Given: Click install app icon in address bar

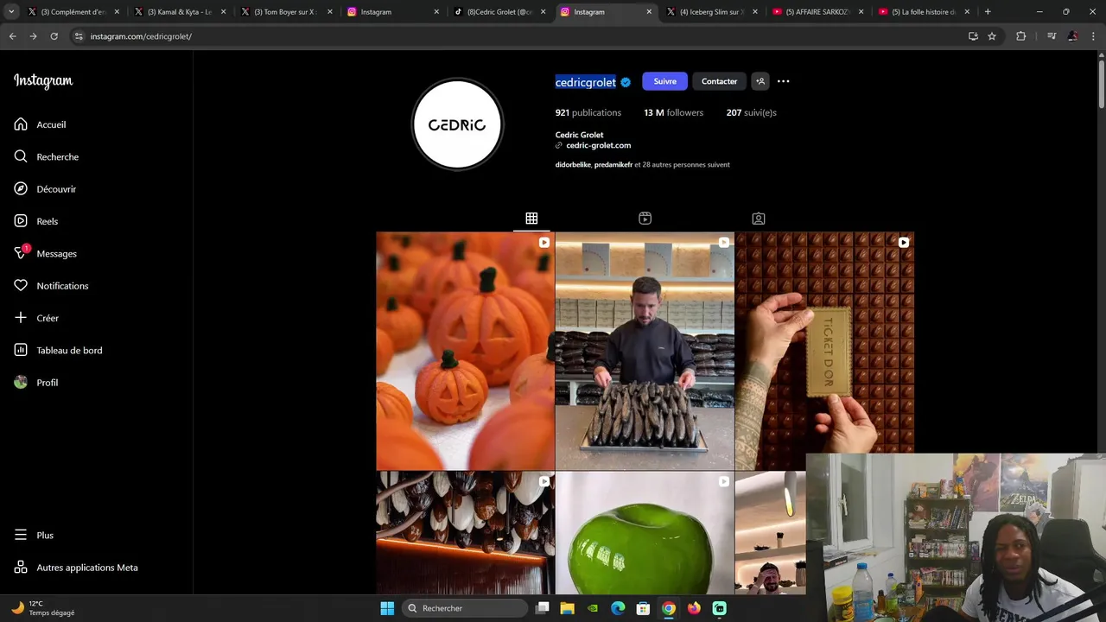Looking at the screenshot, I should point(973,36).
